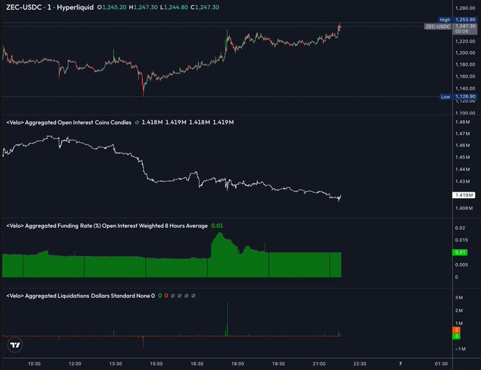Click the 1.48M open interest axis tick
The width and height of the screenshot is (481, 370).
[x=463, y=122]
